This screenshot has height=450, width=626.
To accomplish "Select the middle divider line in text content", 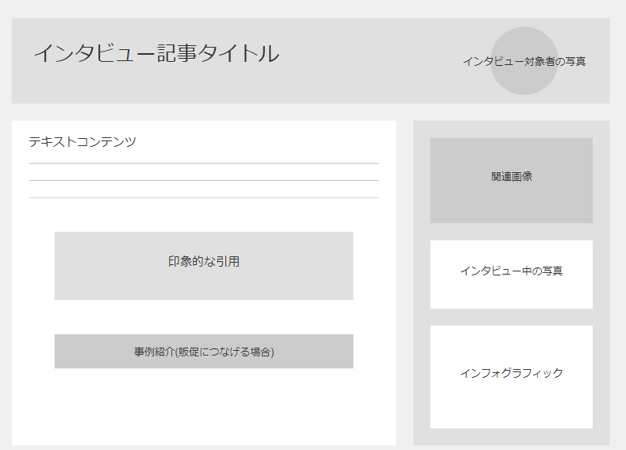I will point(203,180).
